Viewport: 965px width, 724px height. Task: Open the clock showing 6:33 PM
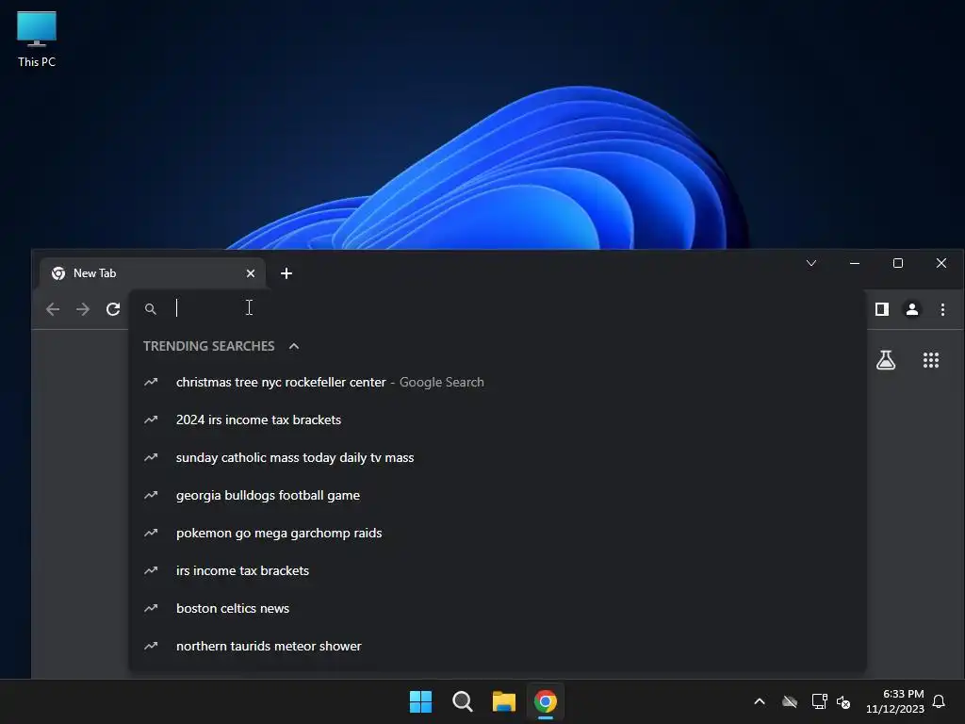(x=895, y=701)
